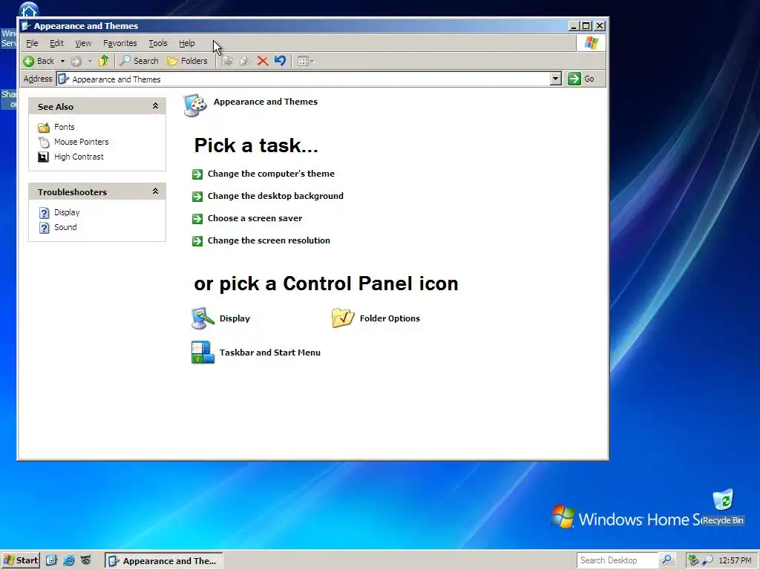Click green arrow beside Change the screen resolution

[x=197, y=241]
